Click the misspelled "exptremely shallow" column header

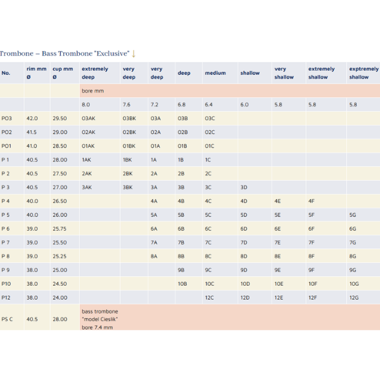362,73
